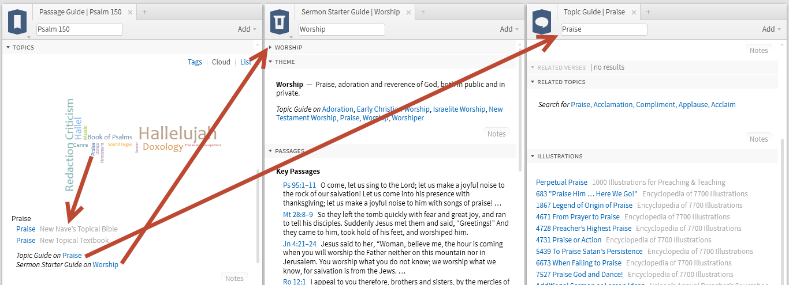Viewport: 789px width, 285px height.
Task: Open Add dropdown in Passage Guide panel
Action: point(247,29)
